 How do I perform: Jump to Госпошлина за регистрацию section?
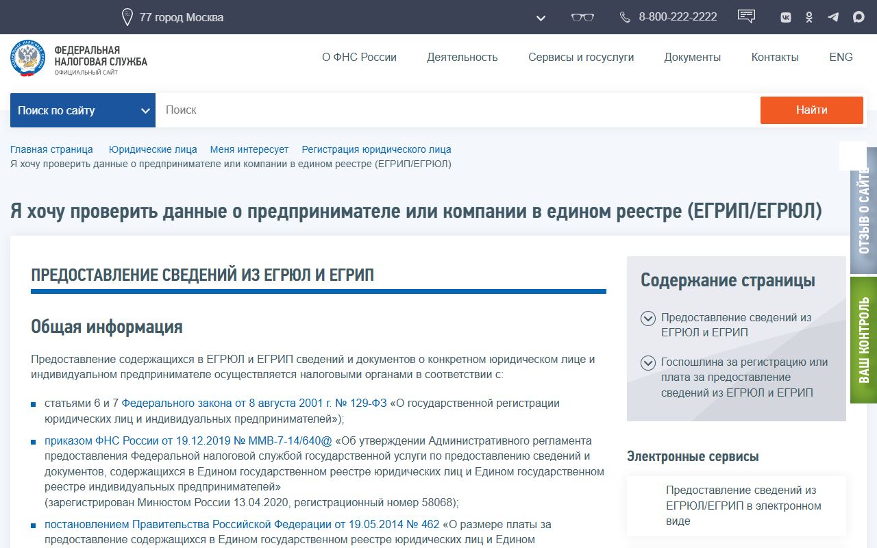745,377
